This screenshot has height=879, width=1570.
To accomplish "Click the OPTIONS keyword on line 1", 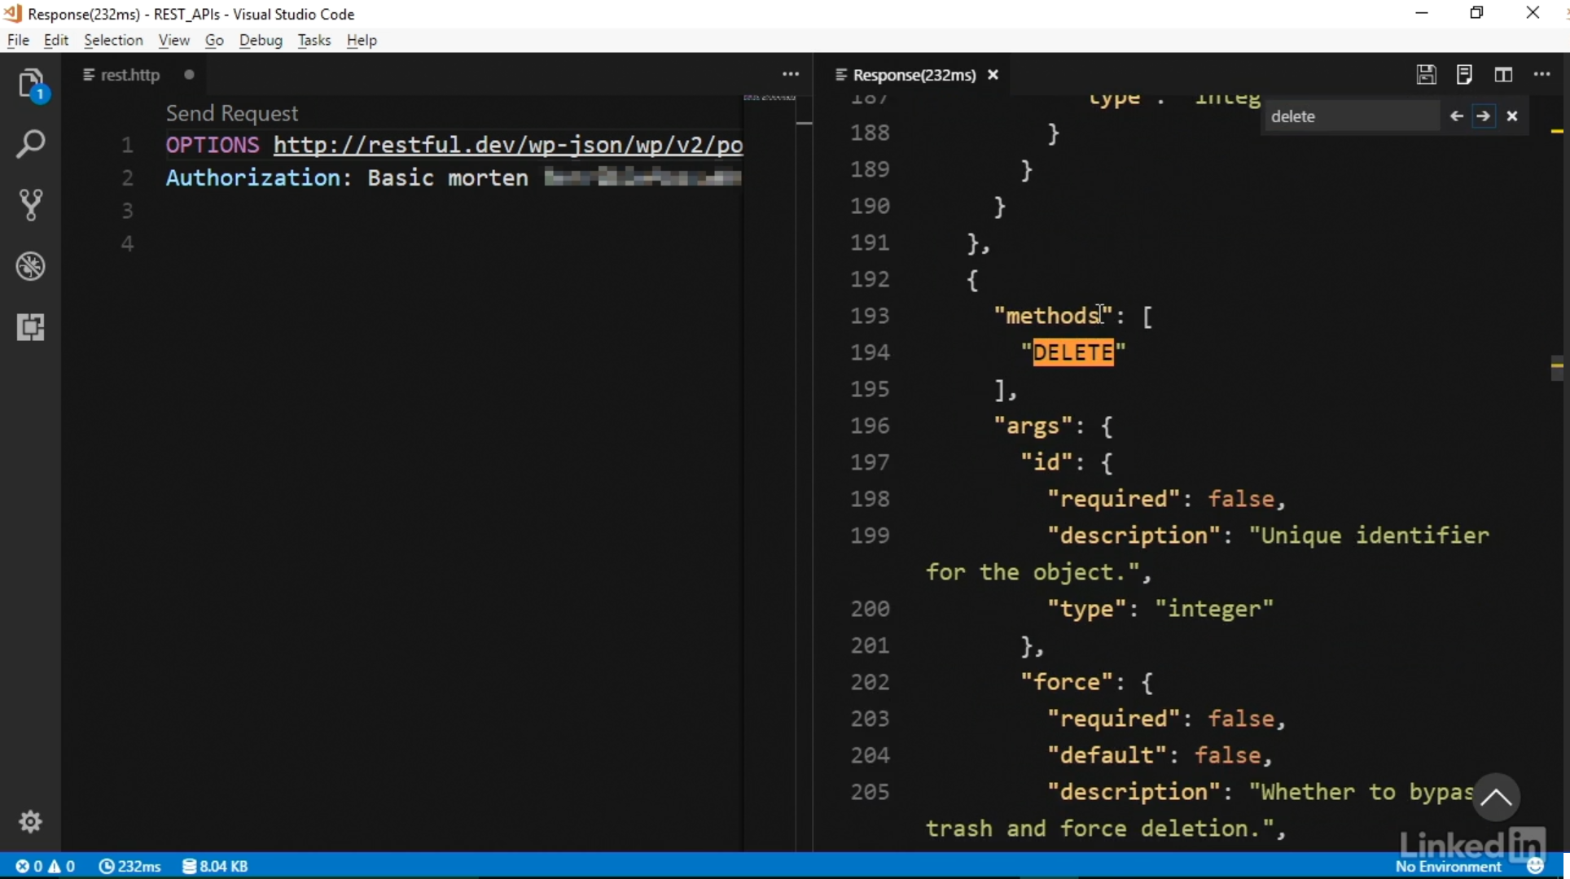I will [213, 145].
